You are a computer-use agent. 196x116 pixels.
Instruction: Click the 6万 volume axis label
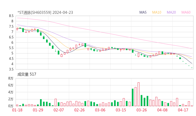point(11,85)
